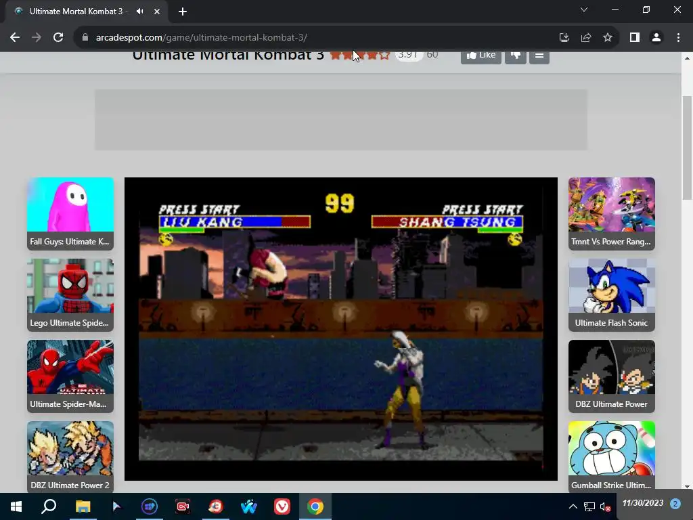Click the scrollbar down arrow
This screenshot has width=693, height=520.
click(x=687, y=486)
